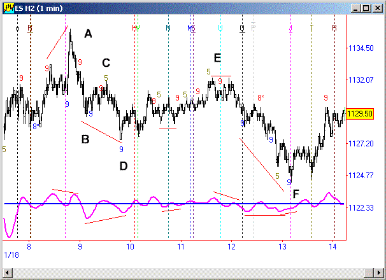
Task: Click the teal N time marker at top
Action: pos(168,27)
